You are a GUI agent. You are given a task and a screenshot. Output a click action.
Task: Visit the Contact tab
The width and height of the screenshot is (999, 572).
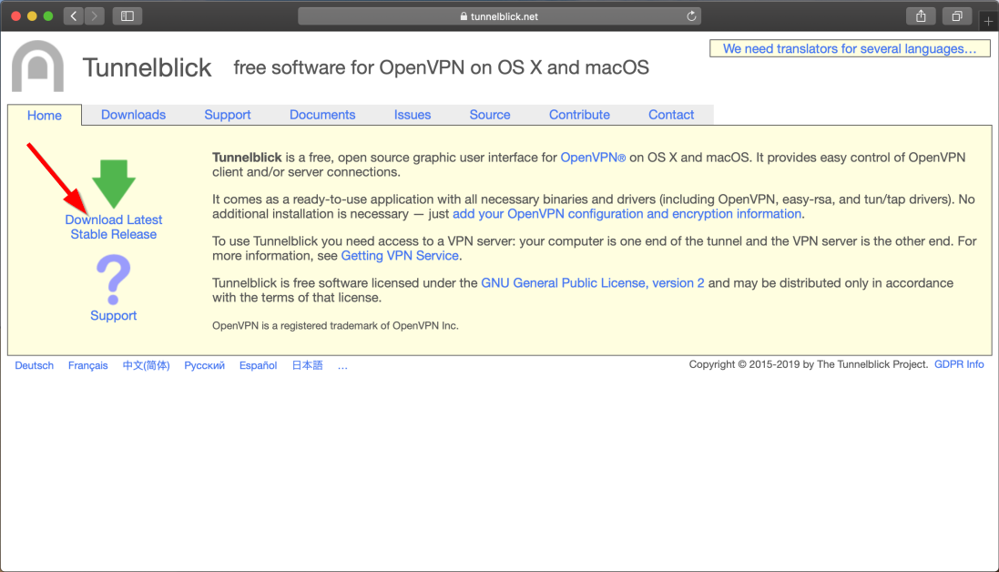click(671, 115)
